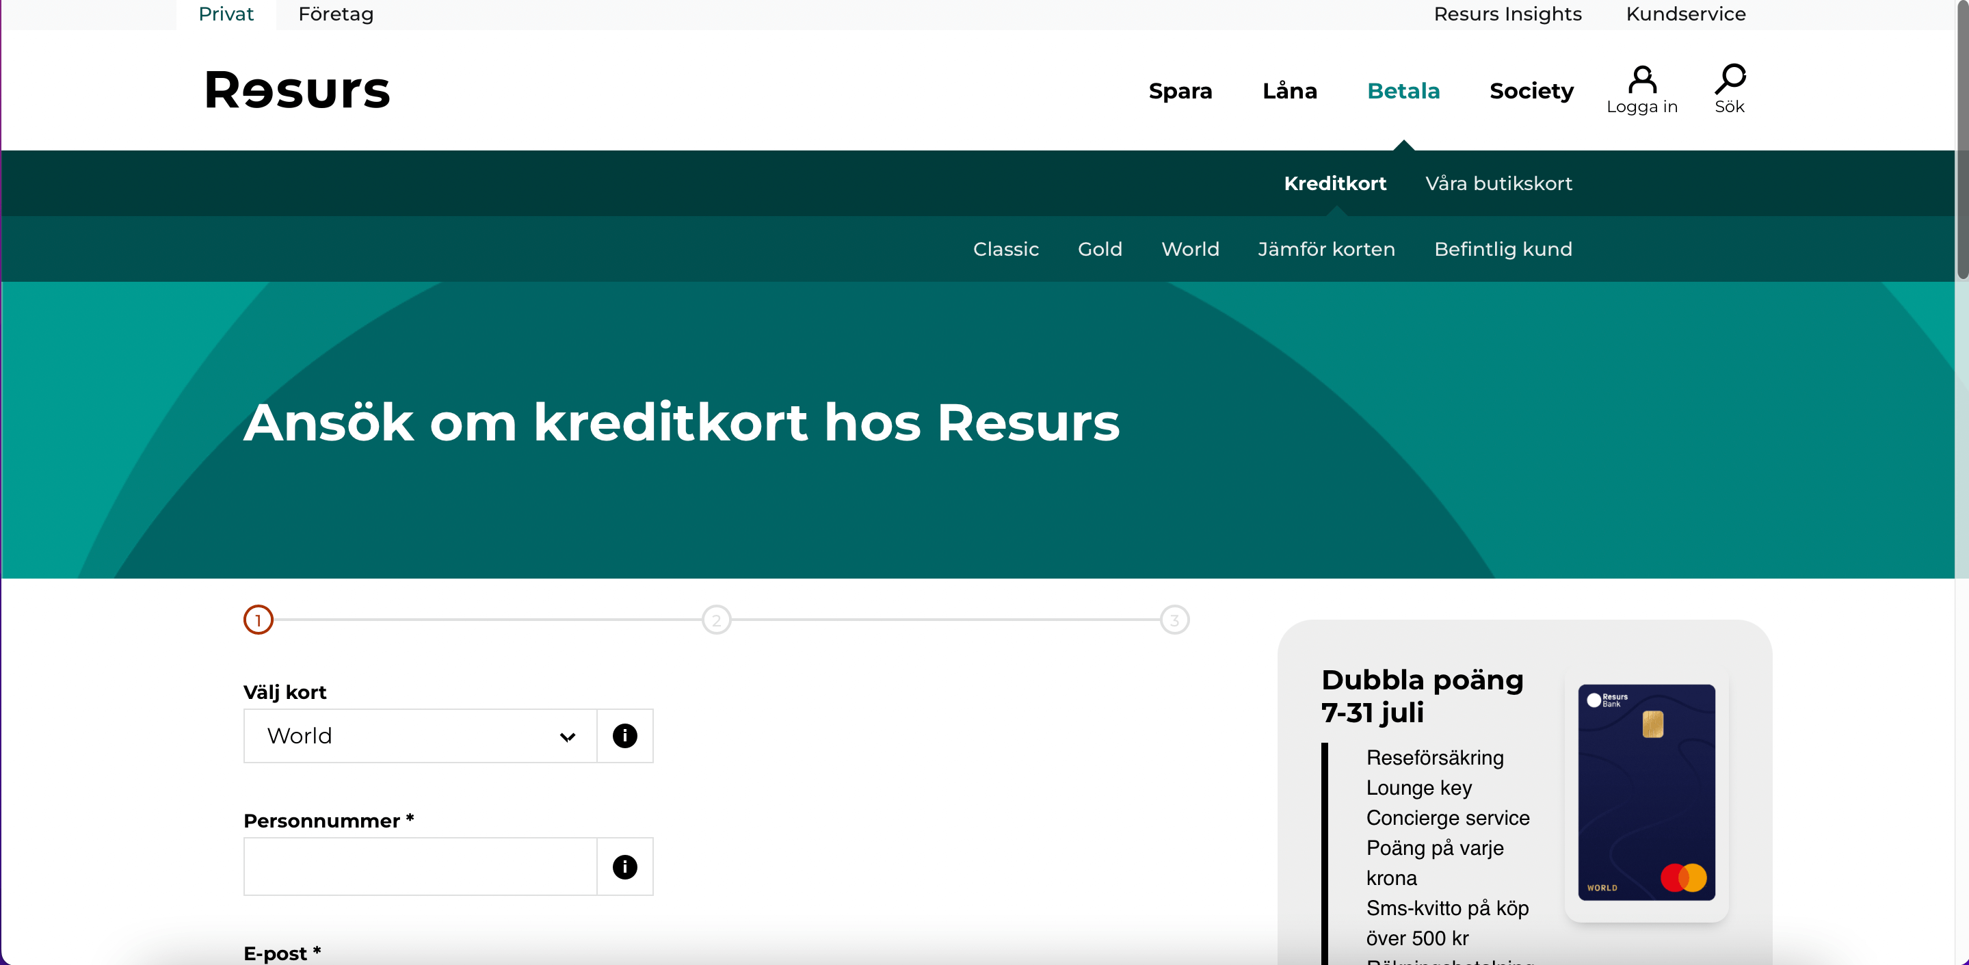1969x965 pixels.
Task: Click step 3 progress indicator circle
Action: pos(1174,620)
